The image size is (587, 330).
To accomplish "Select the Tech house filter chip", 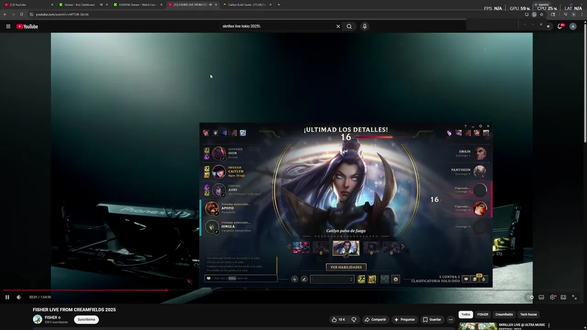I will click(x=528, y=314).
